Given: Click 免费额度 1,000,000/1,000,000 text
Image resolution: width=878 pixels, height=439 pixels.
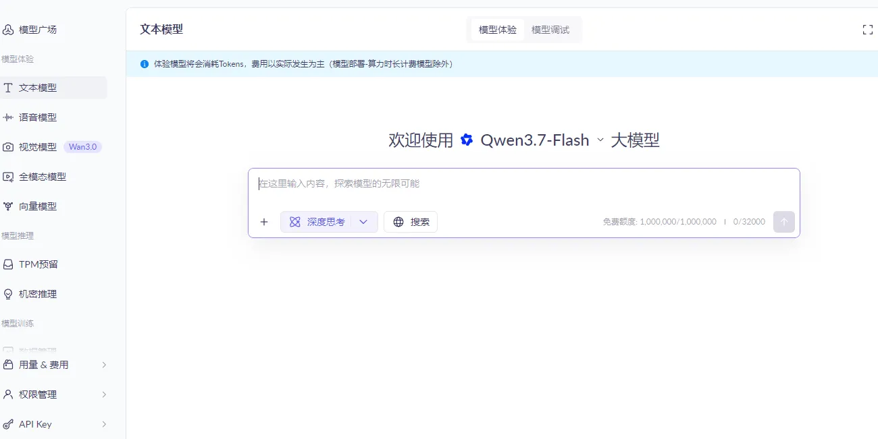Looking at the screenshot, I should (x=660, y=222).
